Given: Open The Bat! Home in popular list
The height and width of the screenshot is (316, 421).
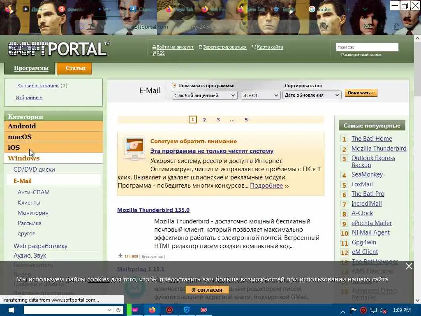Looking at the screenshot, I should pyautogui.click(x=372, y=139).
